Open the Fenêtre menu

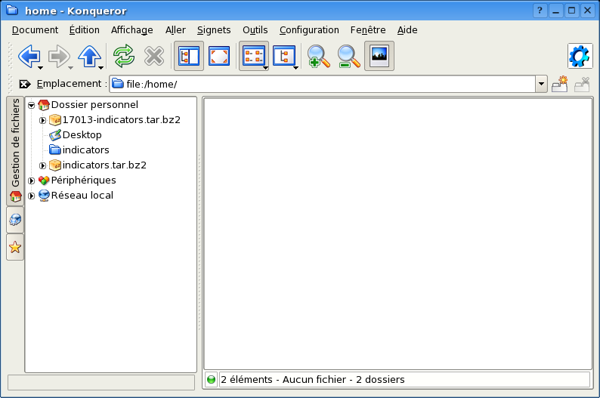[368, 29]
